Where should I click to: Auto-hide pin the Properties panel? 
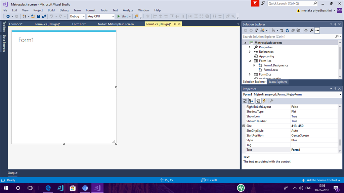335,89
